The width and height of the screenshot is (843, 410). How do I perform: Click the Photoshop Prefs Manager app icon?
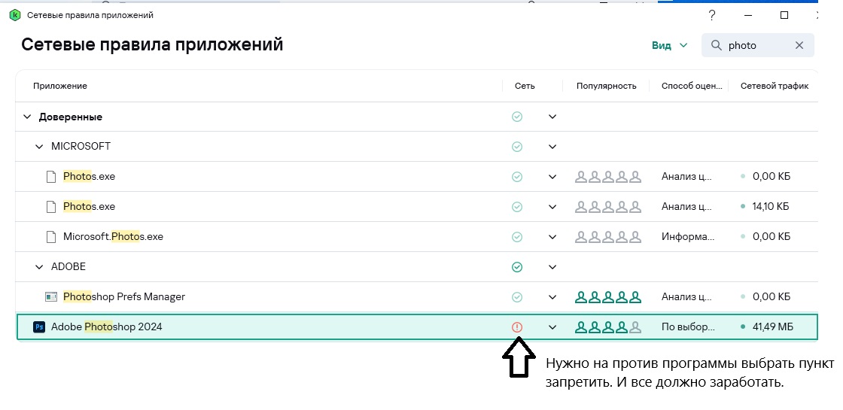(x=51, y=296)
